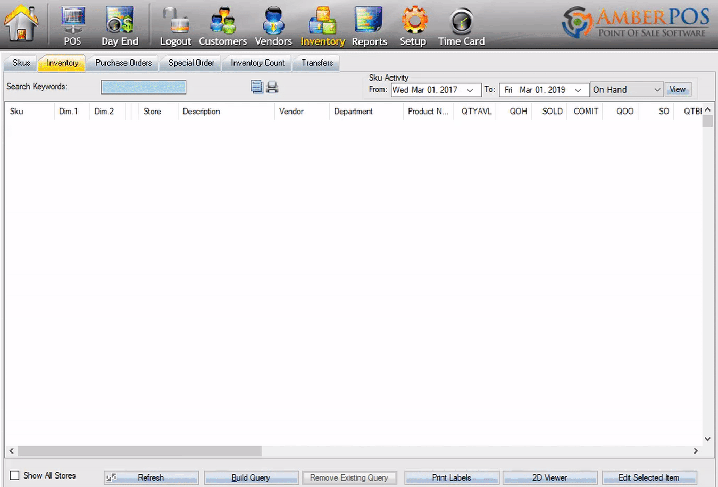
Task: Enable Show All Stores checkbox
Action: pos(15,475)
